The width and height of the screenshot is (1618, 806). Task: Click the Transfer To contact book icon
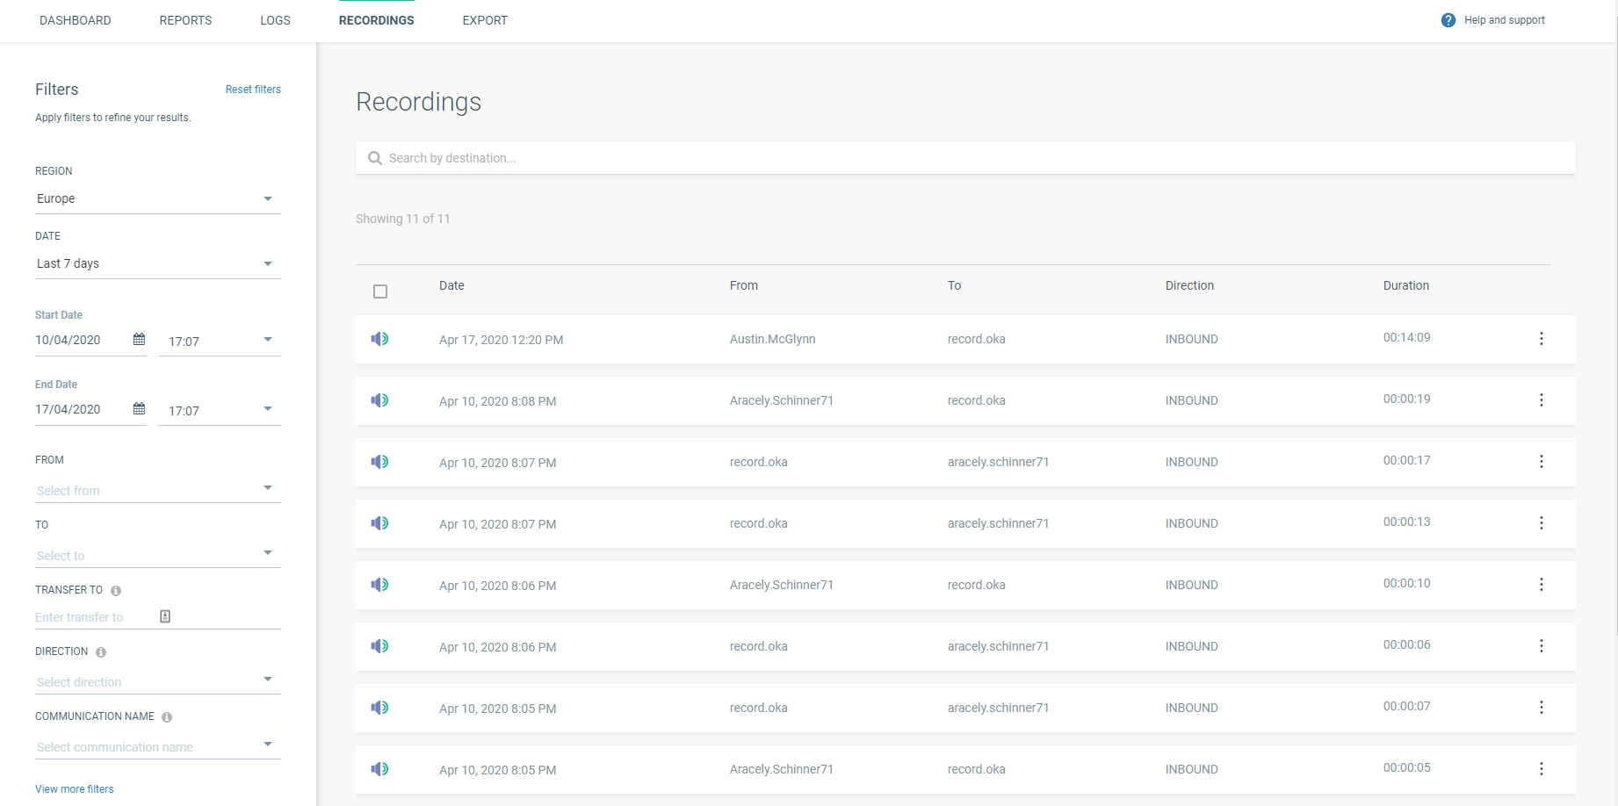click(165, 616)
